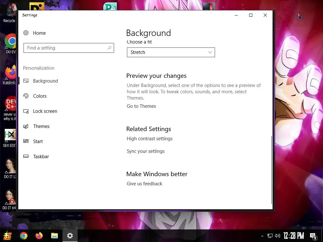Go to Lock screen settings

click(x=45, y=111)
